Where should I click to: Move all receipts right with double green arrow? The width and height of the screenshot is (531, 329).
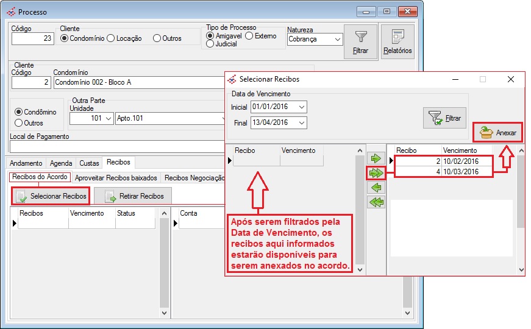pos(377,173)
